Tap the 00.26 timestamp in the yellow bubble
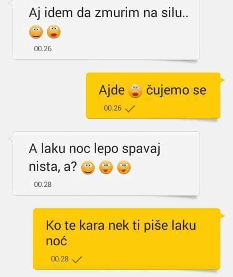Viewport: 233px width, 277px height. (113, 108)
